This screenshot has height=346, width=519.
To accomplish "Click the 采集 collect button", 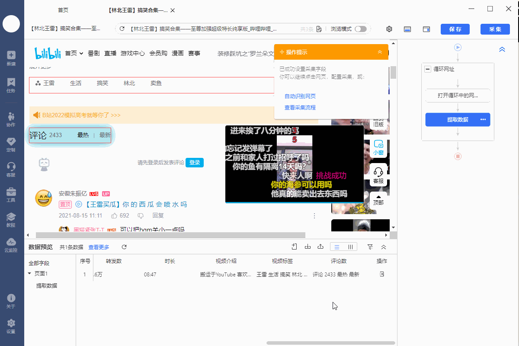I will [495, 29].
